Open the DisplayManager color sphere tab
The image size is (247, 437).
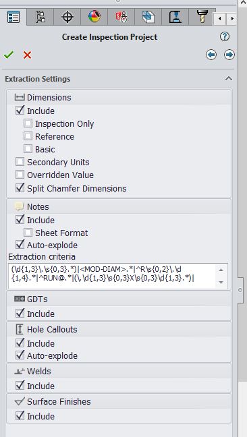[x=94, y=17]
